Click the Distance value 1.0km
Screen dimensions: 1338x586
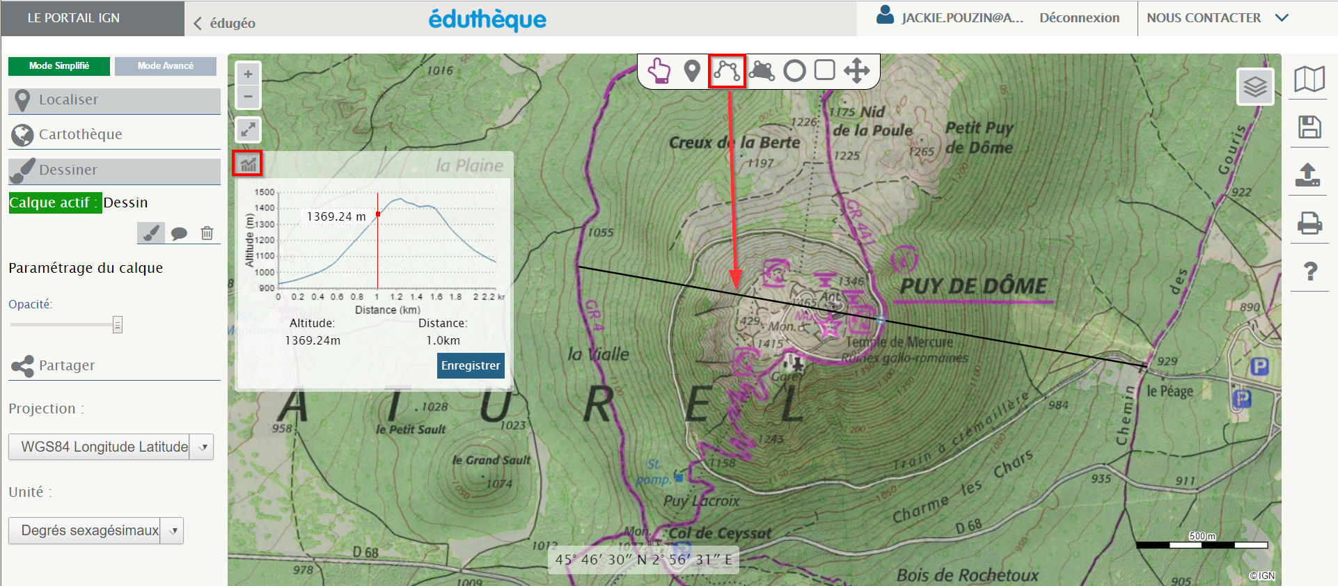pos(443,340)
